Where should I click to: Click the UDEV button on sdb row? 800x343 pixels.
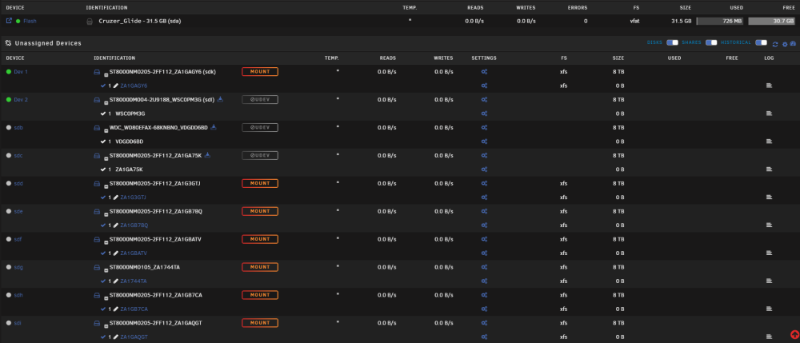click(260, 127)
